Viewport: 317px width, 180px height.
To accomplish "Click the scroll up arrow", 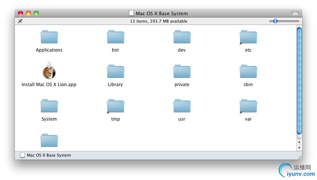I will [x=299, y=142].
